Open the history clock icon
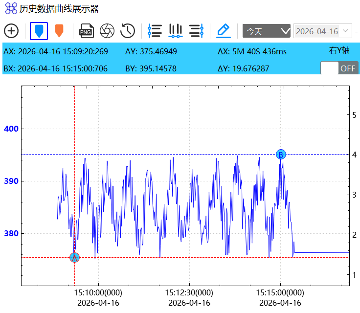 [128, 31]
